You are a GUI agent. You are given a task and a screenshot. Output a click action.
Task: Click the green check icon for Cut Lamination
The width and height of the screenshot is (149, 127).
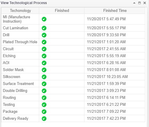[44, 28]
